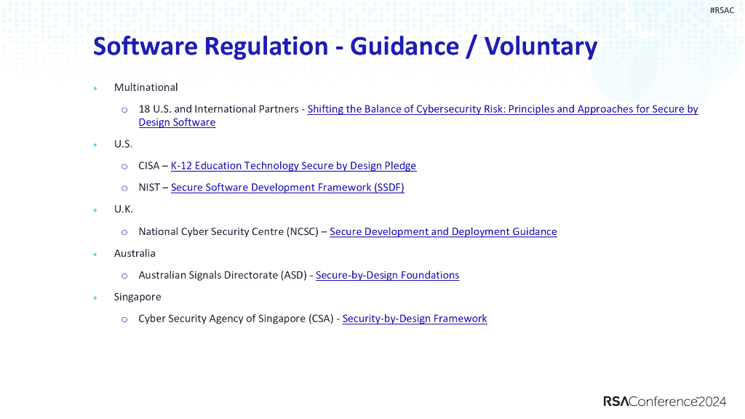This screenshot has height=419, width=745.
Task: Select the U.S. bullet heading
Action: coord(123,144)
